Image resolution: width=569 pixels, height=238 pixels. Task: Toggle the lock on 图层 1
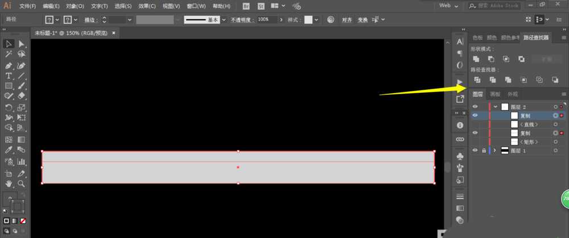click(x=484, y=151)
